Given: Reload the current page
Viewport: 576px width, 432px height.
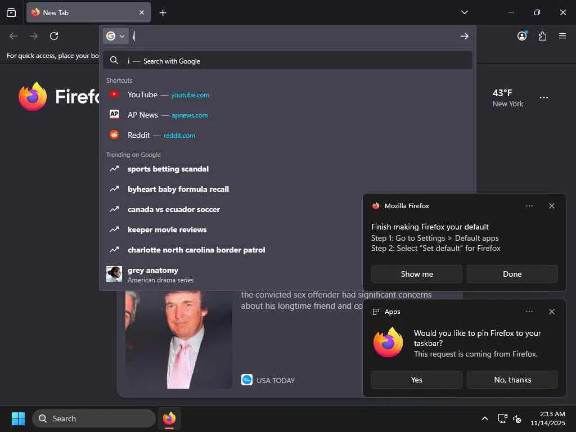Looking at the screenshot, I should 54,36.
